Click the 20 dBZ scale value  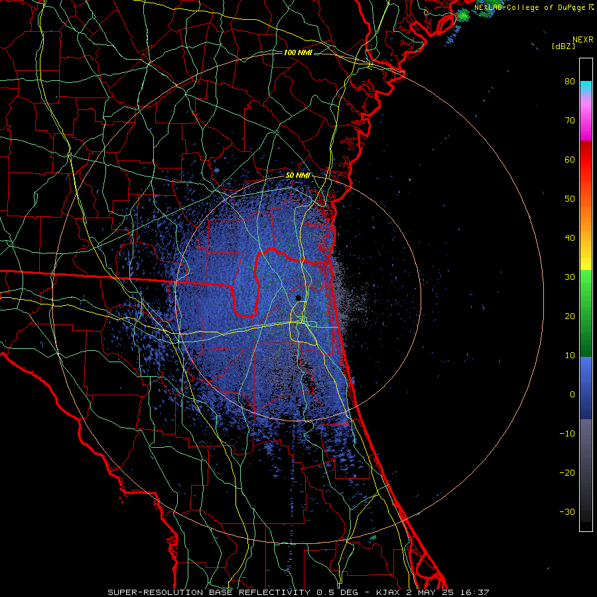570,316
